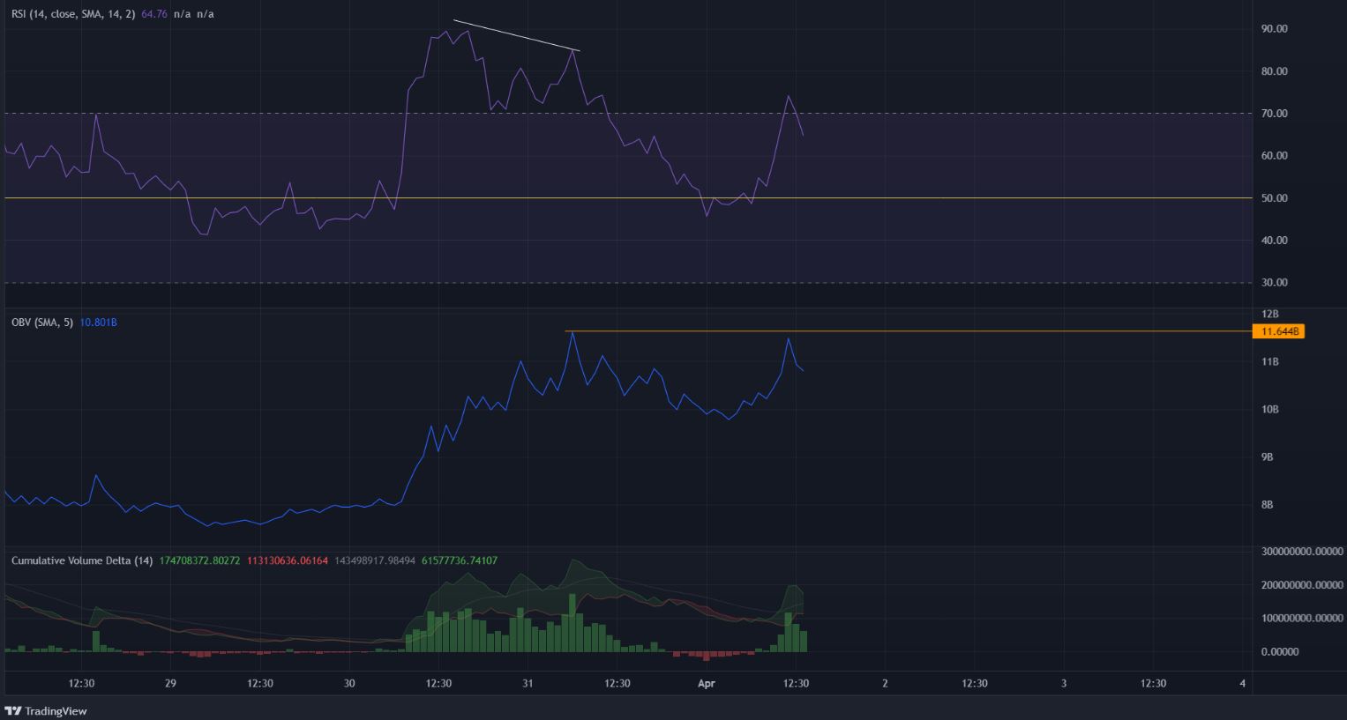Click the Apr label on the time axis
The width and height of the screenshot is (1347, 720).
click(706, 683)
